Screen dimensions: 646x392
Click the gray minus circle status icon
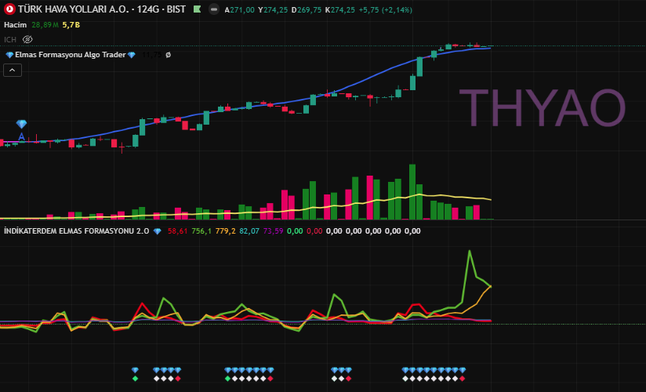pyautogui.click(x=213, y=9)
